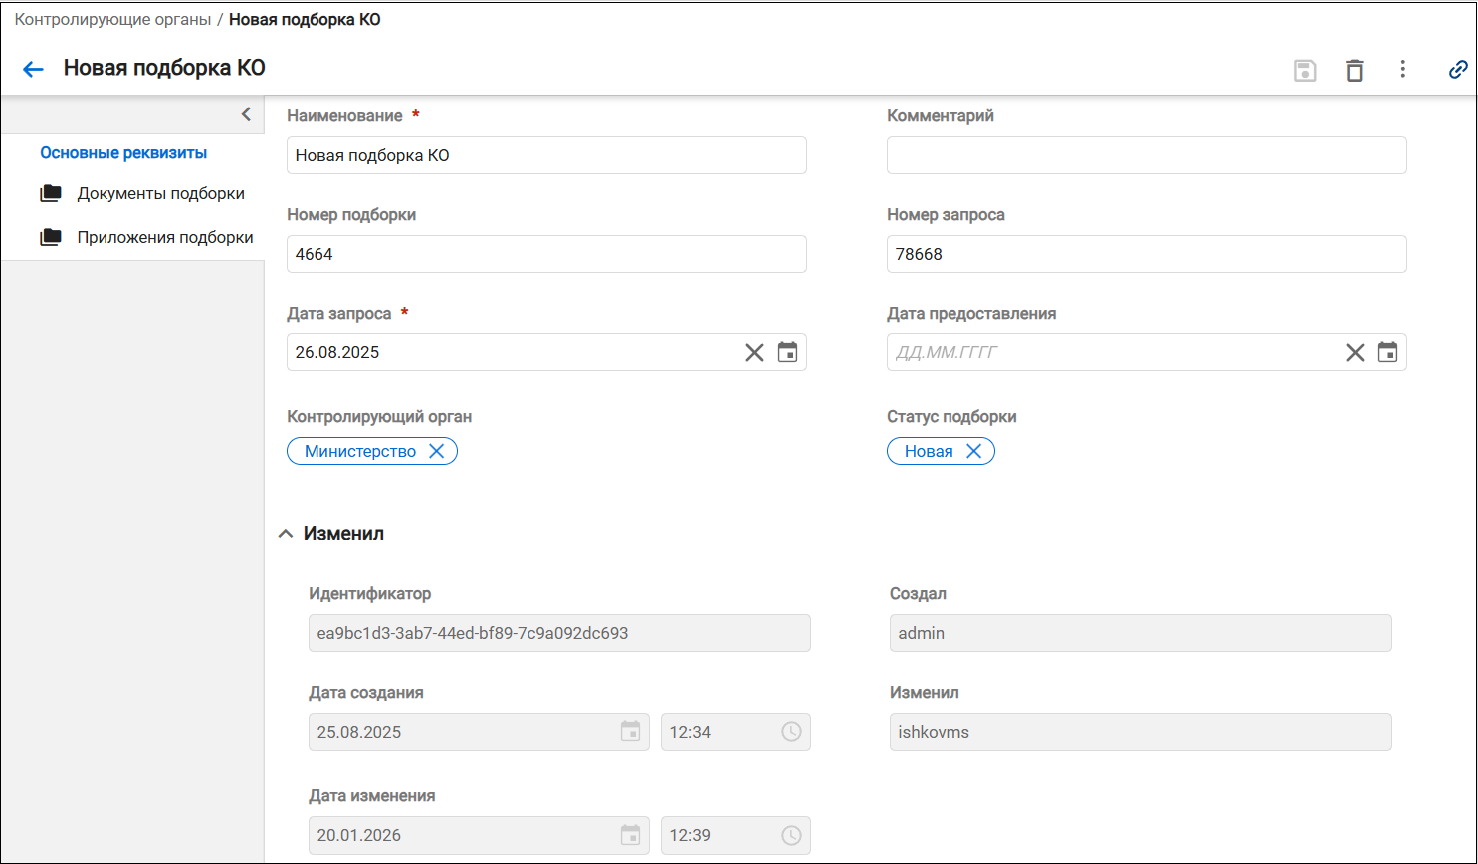1478x864 pixels.
Task: Click the Дата изменения date 20.01.2026
Action: click(x=479, y=835)
